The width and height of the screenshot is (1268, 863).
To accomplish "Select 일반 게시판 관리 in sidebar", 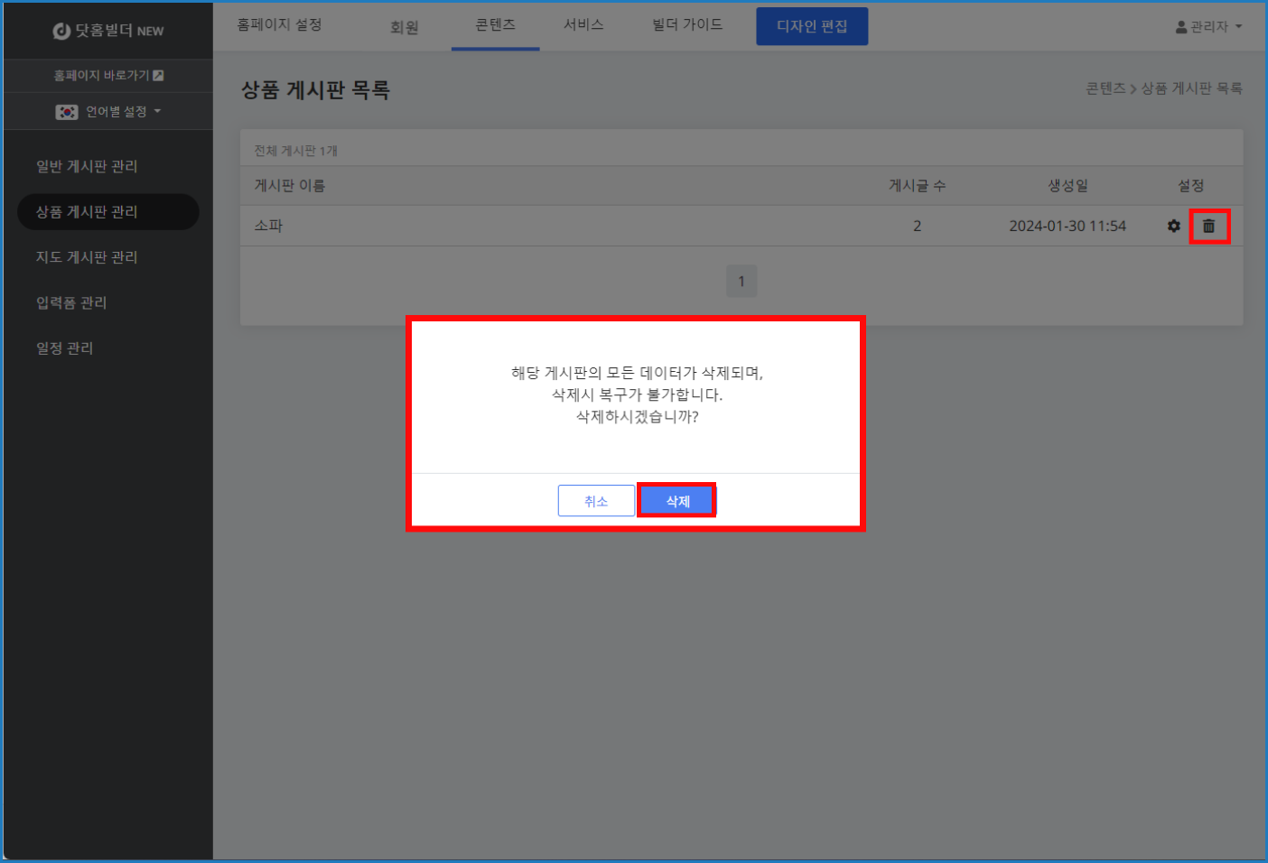I will 87,166.
